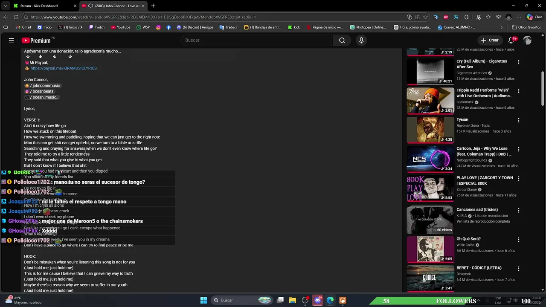Open YouTube notifications bell
The width and height of the screenshot is (546, 307).
(x=511, y=41)
